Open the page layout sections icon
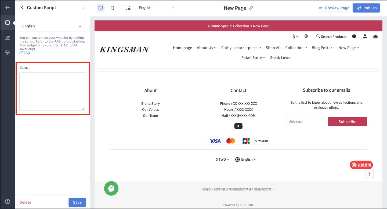 click(8, 23)
